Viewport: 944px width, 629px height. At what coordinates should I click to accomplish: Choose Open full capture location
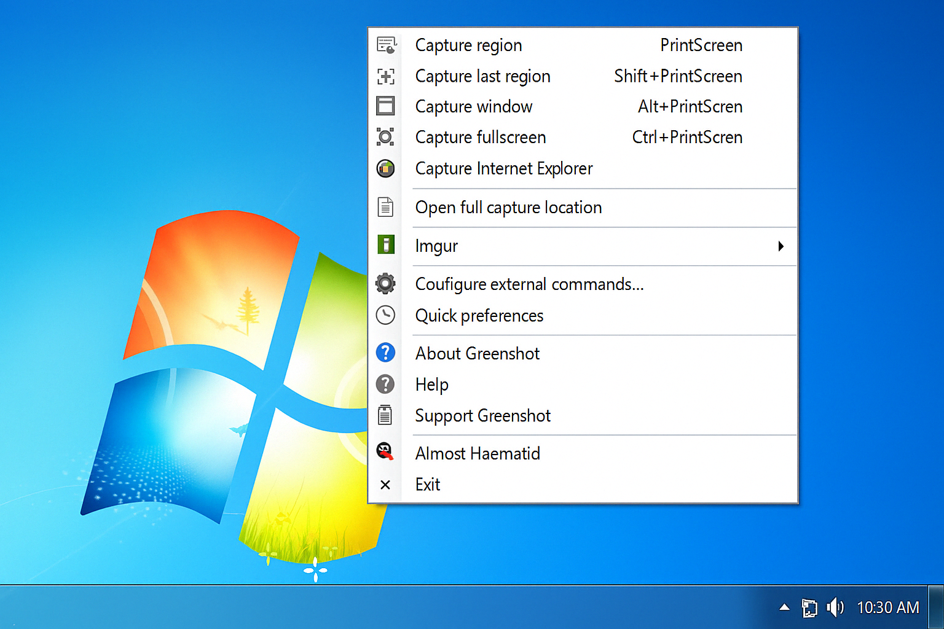point(508,208)
